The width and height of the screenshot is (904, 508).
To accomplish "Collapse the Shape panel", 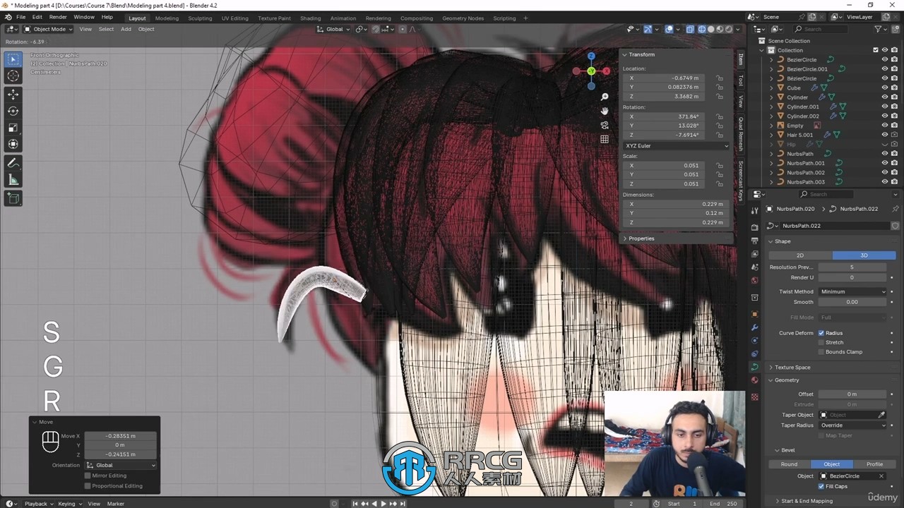I will click(x=783, y=241).
